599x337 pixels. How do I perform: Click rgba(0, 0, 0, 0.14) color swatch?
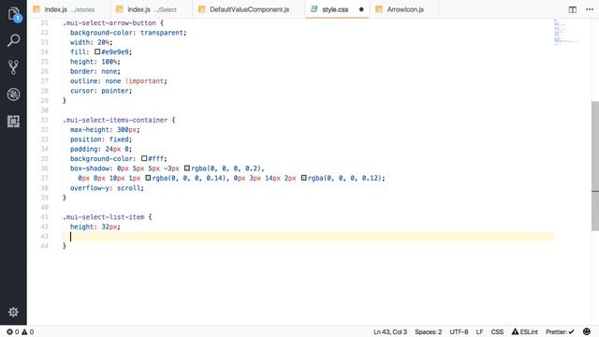coord(148,178)
